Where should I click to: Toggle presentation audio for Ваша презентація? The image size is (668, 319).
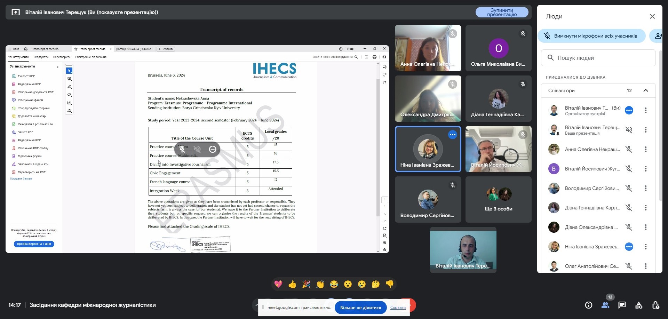[629, 130]
